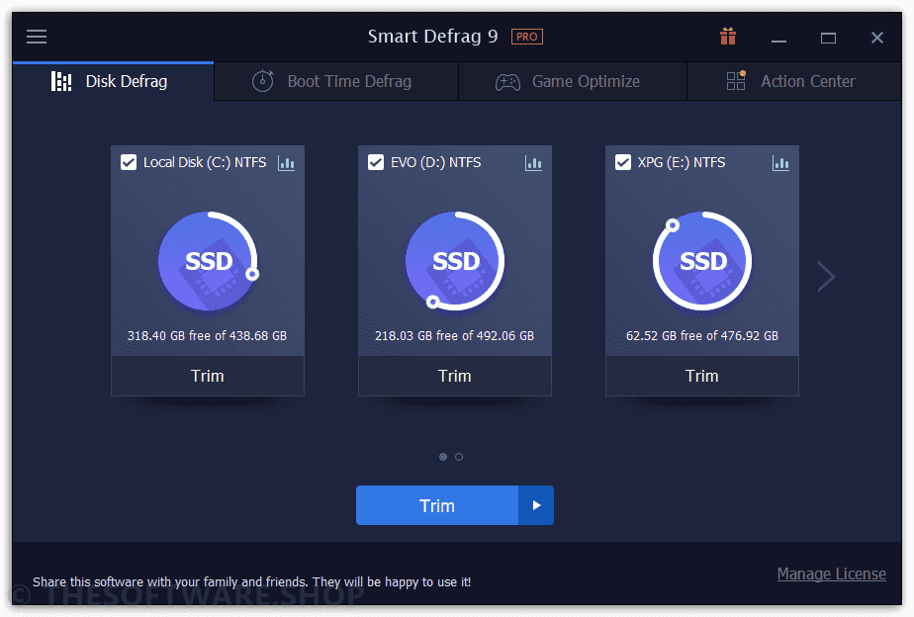Uncheck the Local Disk (C:) checkbox
The width and height of the screenshot is (914, 617).
[129, 162]
